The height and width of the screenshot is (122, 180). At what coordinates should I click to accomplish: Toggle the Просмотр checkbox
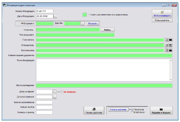pyautogui.click(x=132, y=110)
